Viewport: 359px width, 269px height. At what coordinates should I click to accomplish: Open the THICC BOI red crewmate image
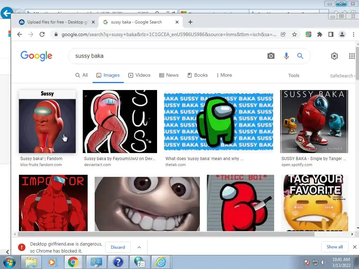pyautogui.click(x=241, y=203)
